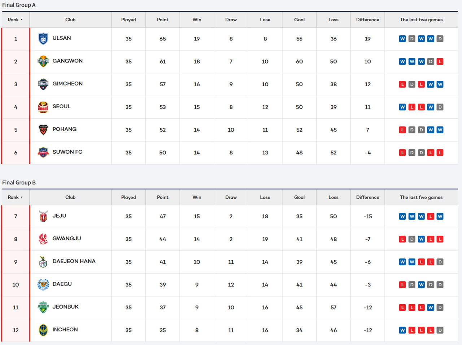Image resolution: width=462 pixels, height=345 pixels.
Task: Open the SUWON FC club name link
Action: click(67, 152)
